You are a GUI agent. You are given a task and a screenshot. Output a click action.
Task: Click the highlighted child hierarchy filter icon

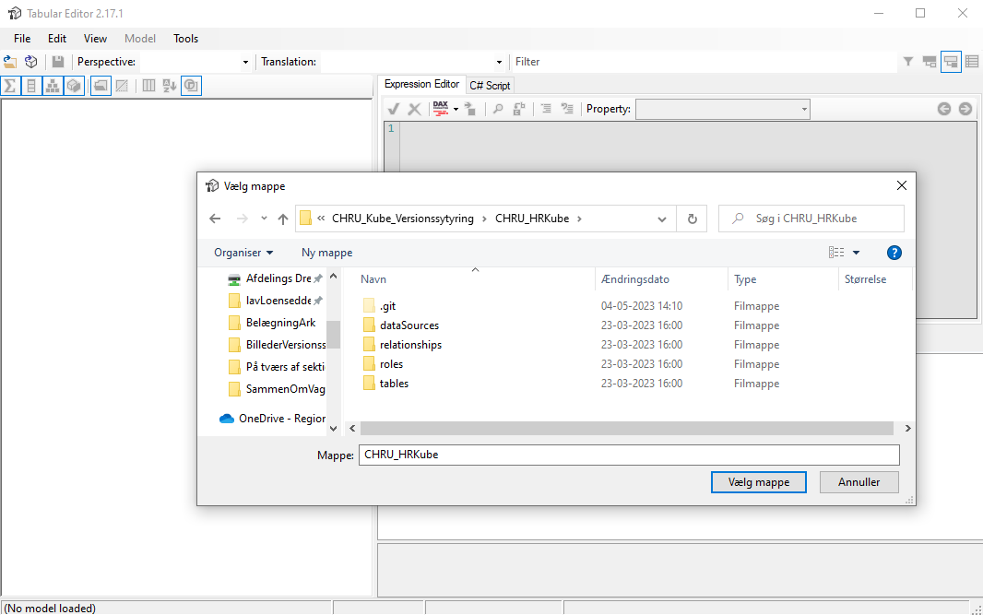pyautogui.click(x=951, y=62)
